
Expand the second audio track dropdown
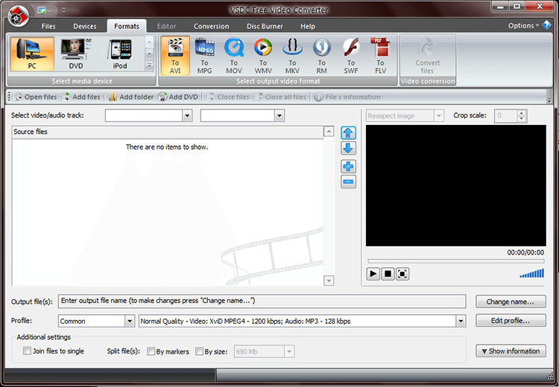279,115
